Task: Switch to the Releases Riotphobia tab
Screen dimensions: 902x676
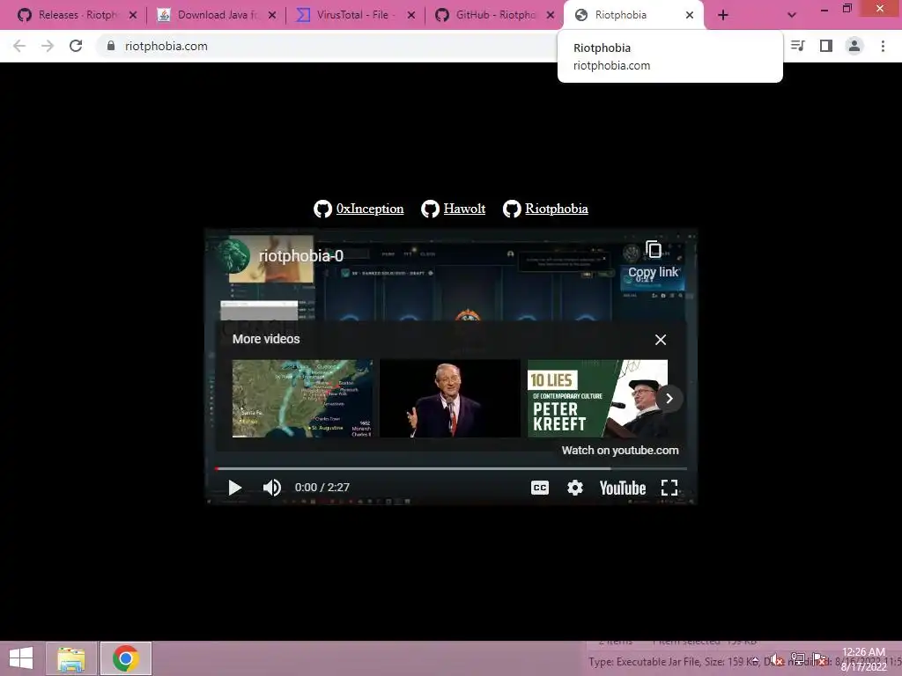Action: click(x=69, y=15)
